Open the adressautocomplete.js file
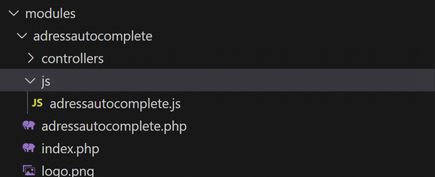The height and width of the screenshot is (177, 435). [x=115, y=104]
